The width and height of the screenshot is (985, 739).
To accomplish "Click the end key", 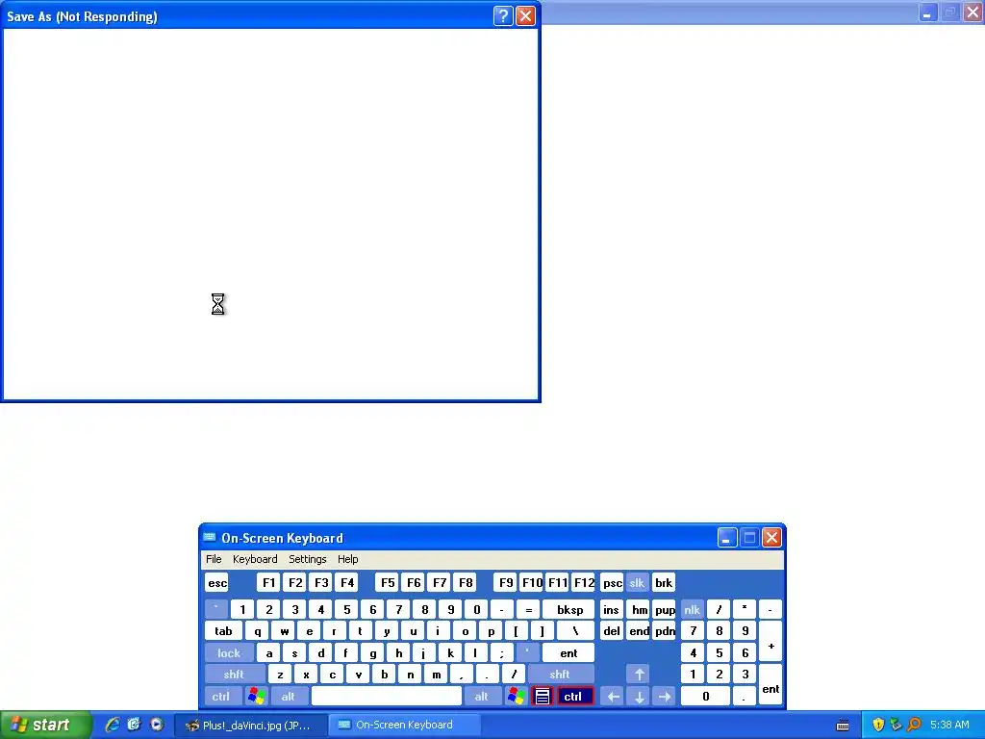I will (x=639, y=631).
